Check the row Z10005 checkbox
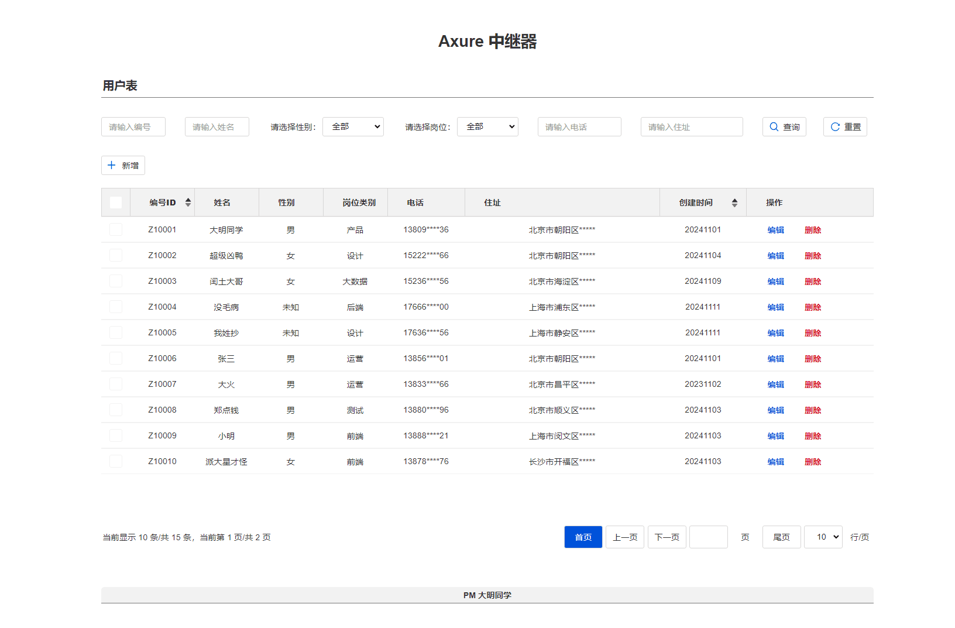 [116, 332]
